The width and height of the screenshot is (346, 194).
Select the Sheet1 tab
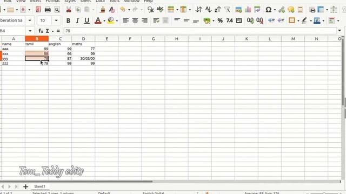39,186
